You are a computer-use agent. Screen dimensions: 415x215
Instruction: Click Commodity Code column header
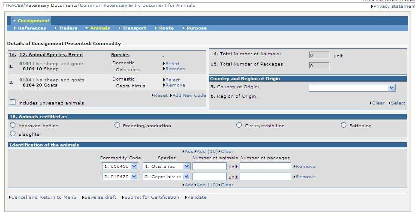[x=120, y=158]
